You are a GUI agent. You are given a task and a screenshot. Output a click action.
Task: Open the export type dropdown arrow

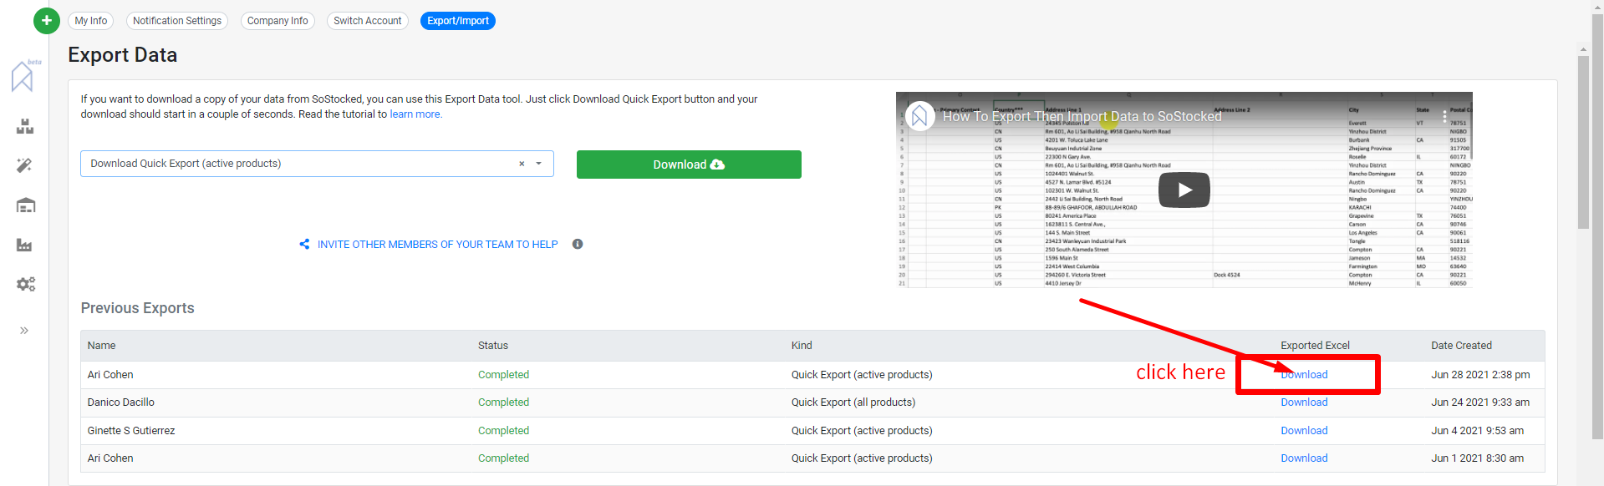(539, 164)
